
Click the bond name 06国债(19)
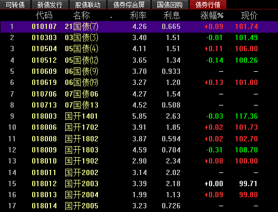click(x=82, y=82)
